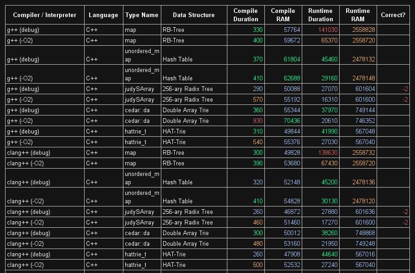This screenshot has height=273, width=415.
Task: Click the Correct? column header
Action: [x=393, y=15]
